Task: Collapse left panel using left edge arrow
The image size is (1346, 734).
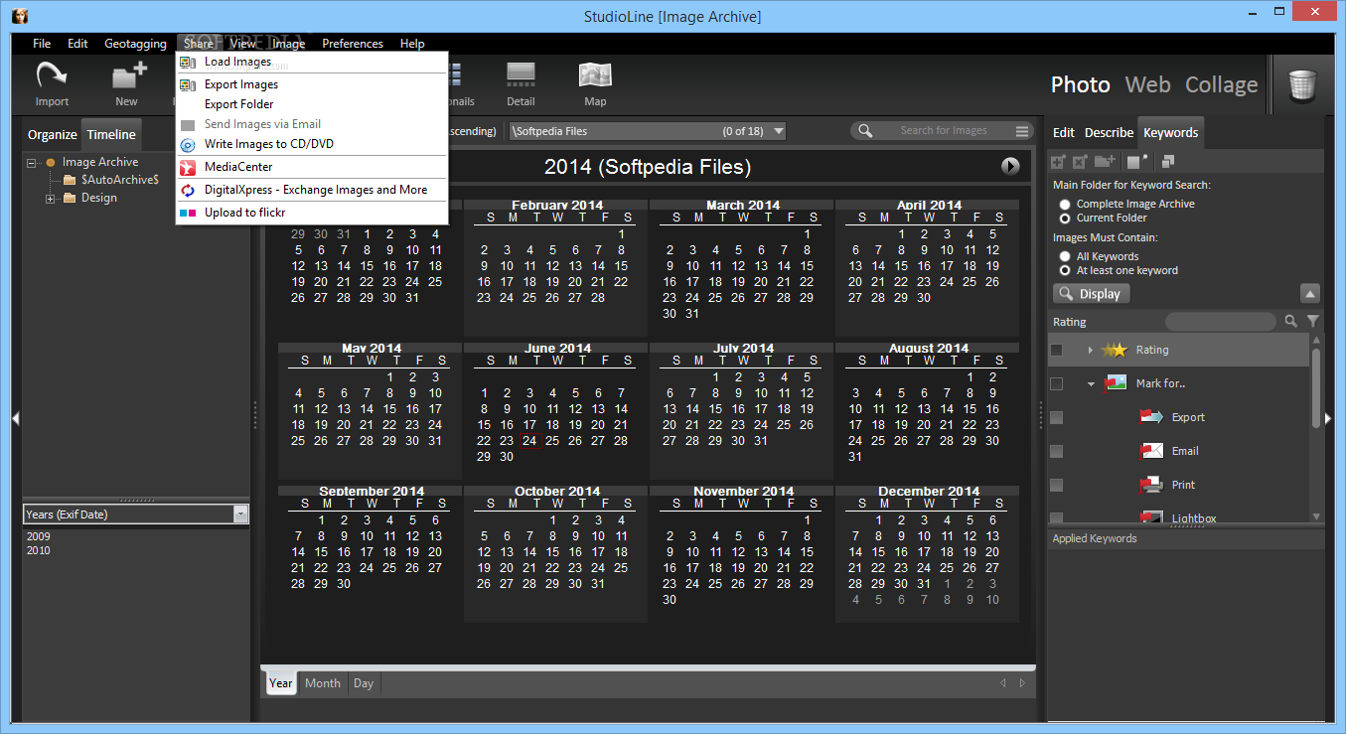Action: 15,419
